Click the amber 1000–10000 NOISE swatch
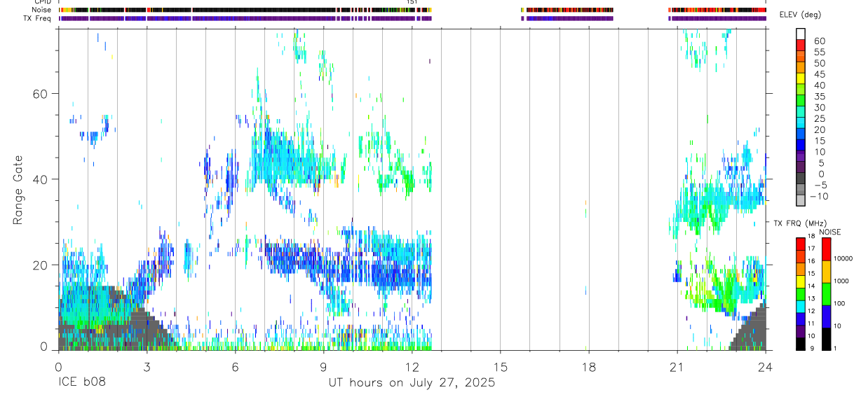 pyautogui.click(x=826, y=272)
